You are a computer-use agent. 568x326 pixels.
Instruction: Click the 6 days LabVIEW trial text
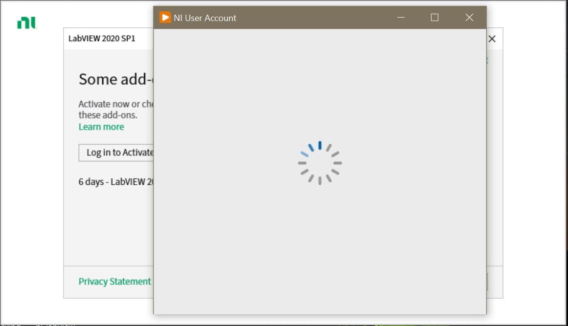pyautogui.click(x=116, y=181)
